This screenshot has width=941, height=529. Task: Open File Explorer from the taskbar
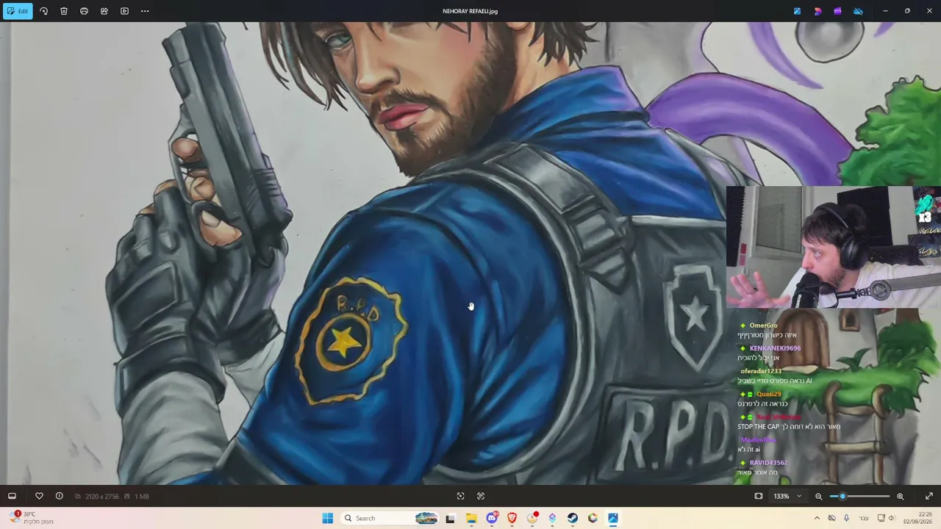tap(471, 518)
